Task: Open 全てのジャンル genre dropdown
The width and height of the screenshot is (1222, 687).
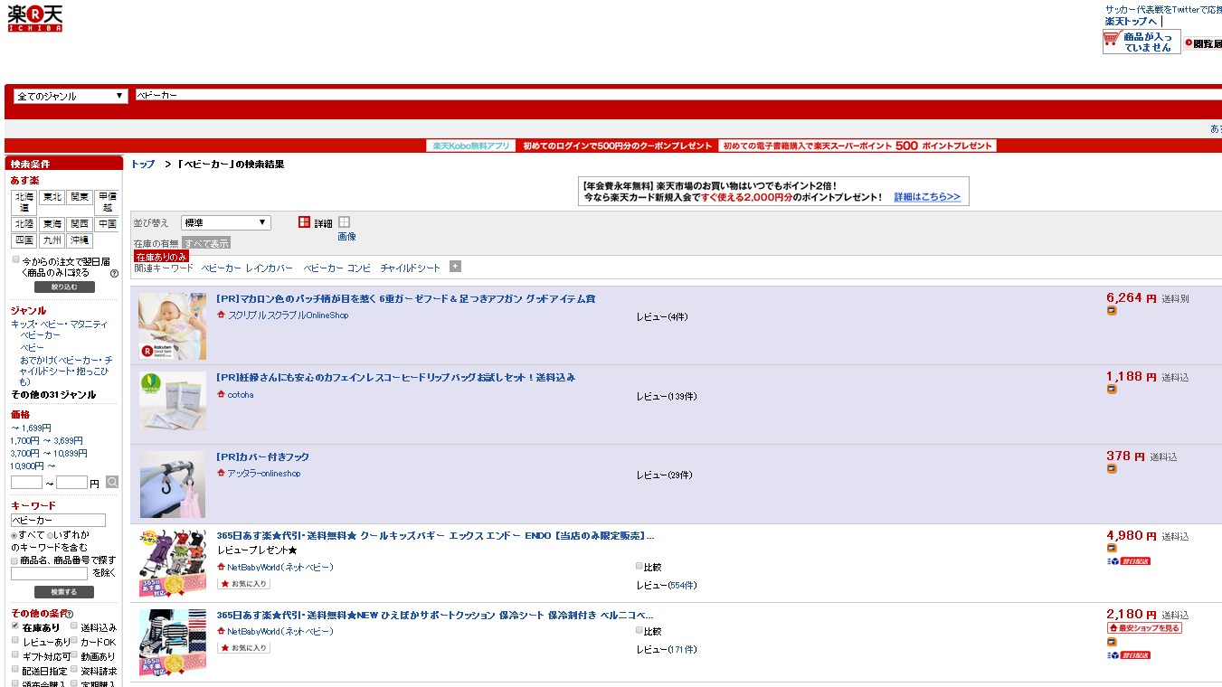Action: pyautogui.click(x=71, y=96)
